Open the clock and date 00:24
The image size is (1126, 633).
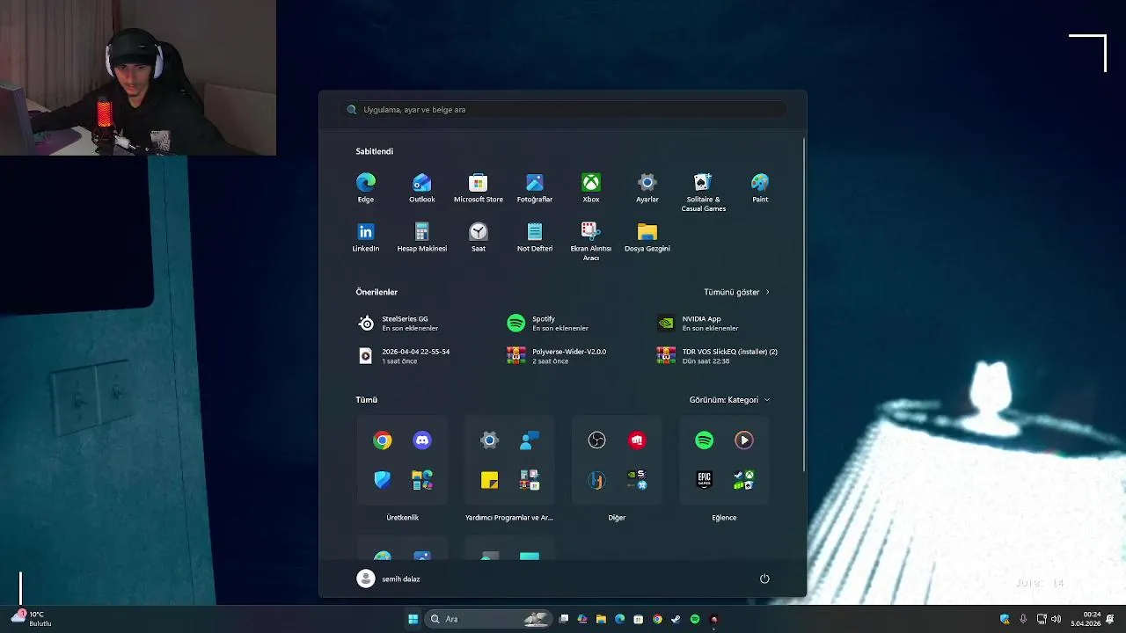1086,619
